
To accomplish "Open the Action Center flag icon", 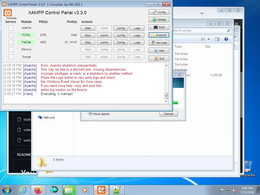I will [x=222, y=190].
